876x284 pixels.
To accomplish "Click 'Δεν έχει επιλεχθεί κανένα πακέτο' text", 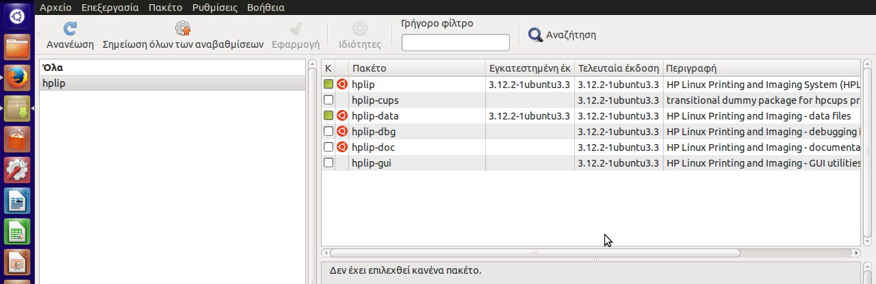I will 405,270.
